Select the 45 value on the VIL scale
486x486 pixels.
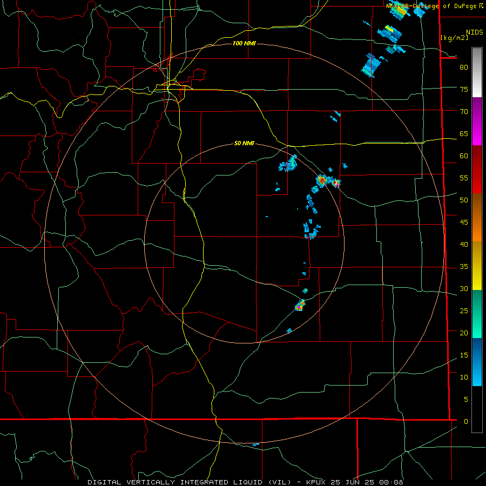[x=464, y=222]
